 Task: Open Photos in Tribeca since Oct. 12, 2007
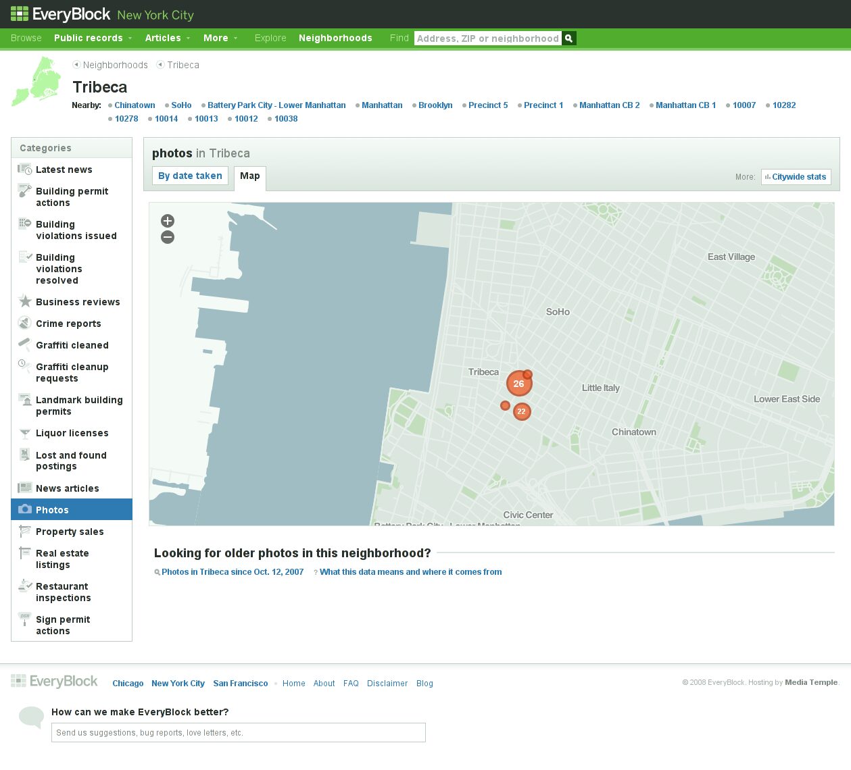pyautogui.click(x=233, y=572)
